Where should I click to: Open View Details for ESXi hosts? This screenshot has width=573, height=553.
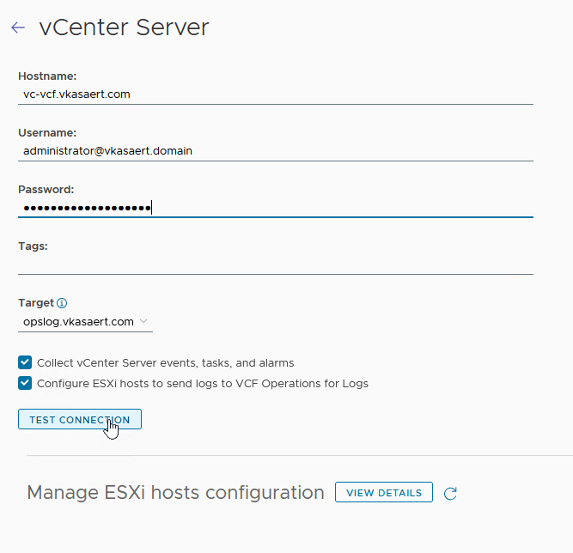pos(383,492)
